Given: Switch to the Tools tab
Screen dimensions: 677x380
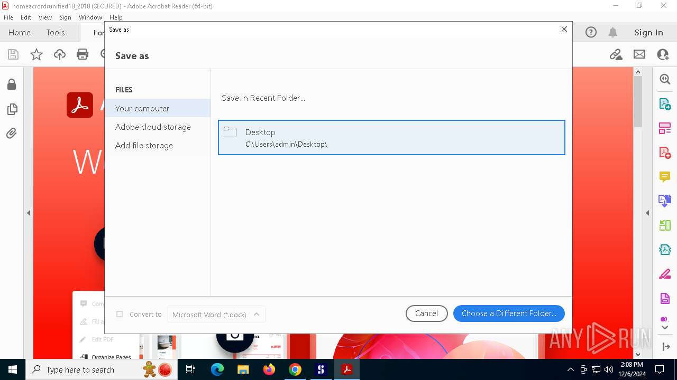Looking at the screenshot, I should coord(56,32).
